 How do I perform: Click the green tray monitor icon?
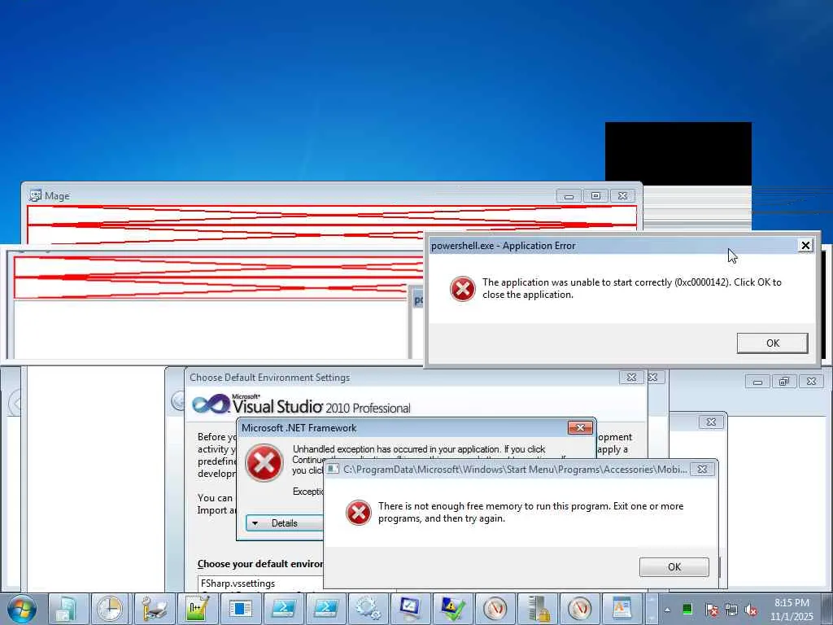click(x=687, y=610)
